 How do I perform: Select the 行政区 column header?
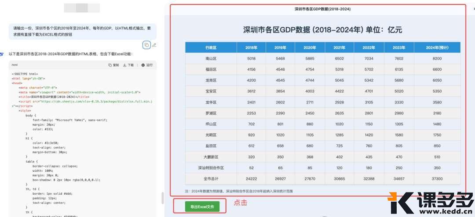(211, 48)
